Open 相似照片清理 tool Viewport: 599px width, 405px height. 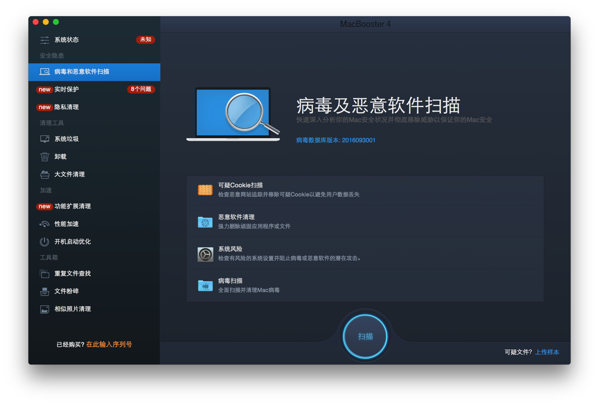(x=94, y=309)
